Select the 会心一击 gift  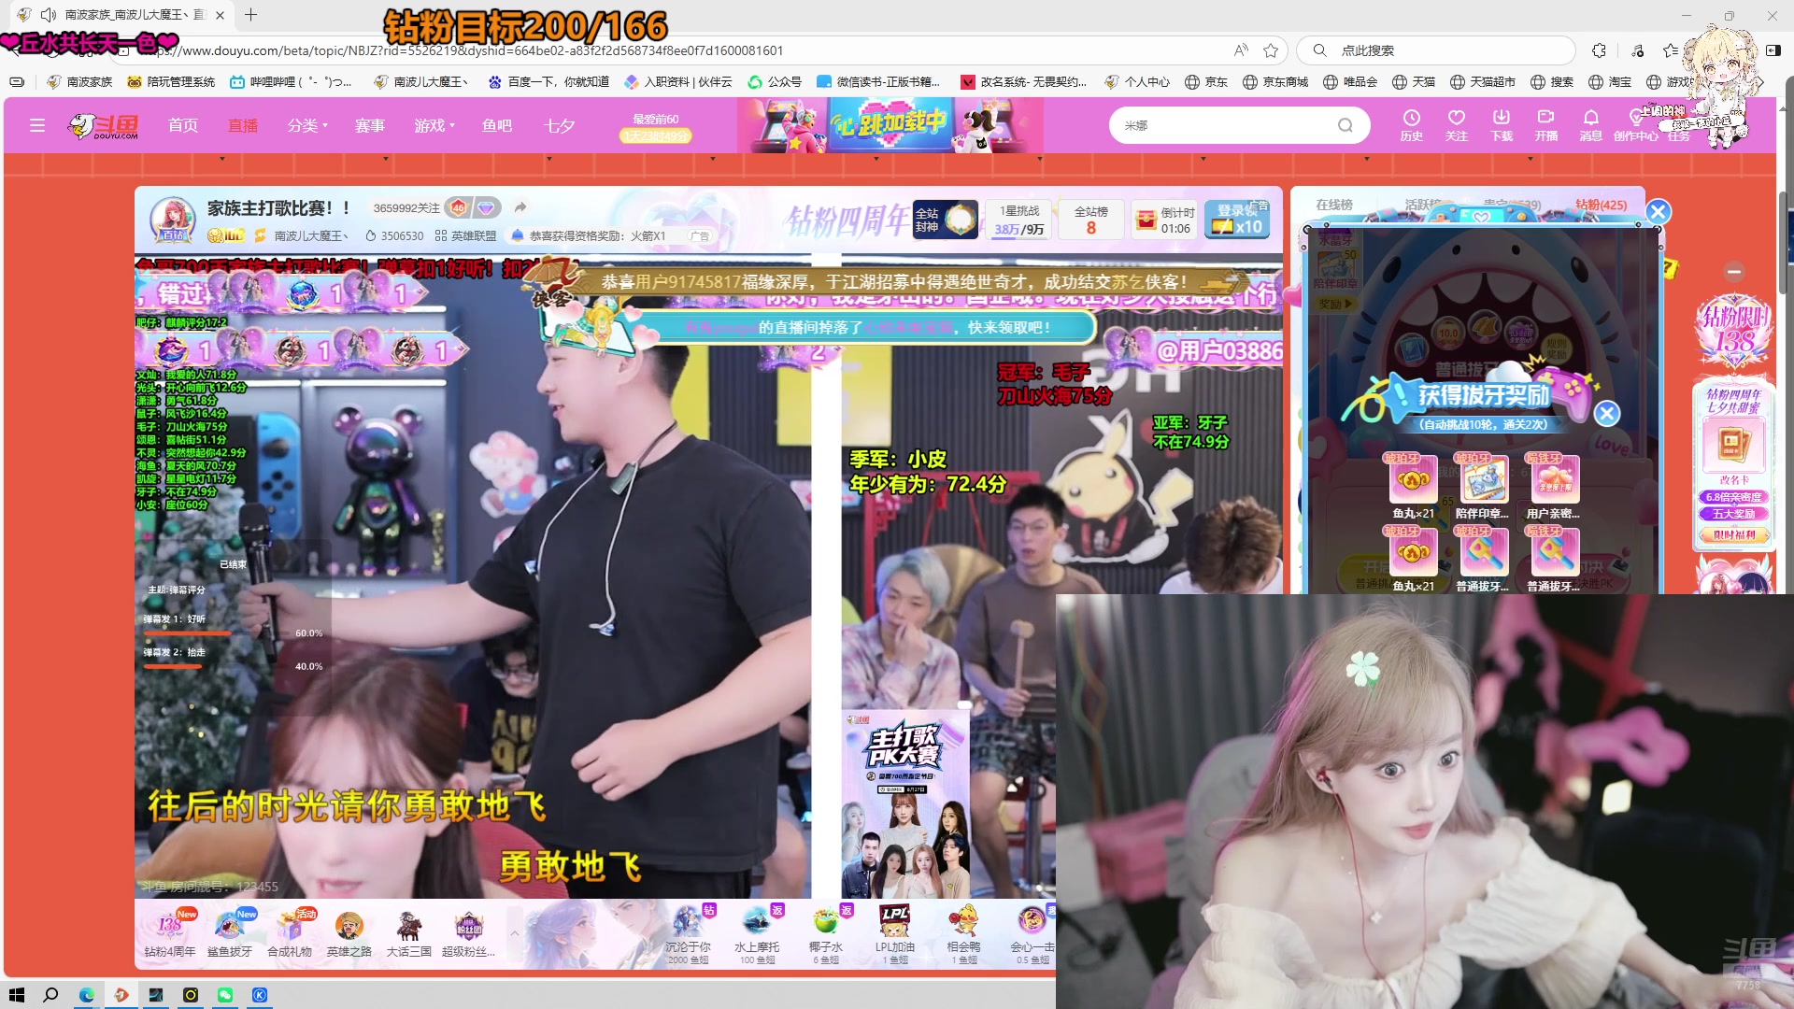pyautogui.click(x=1032, y=934)
